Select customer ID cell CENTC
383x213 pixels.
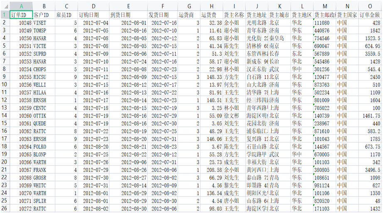(x=44, y=108)
